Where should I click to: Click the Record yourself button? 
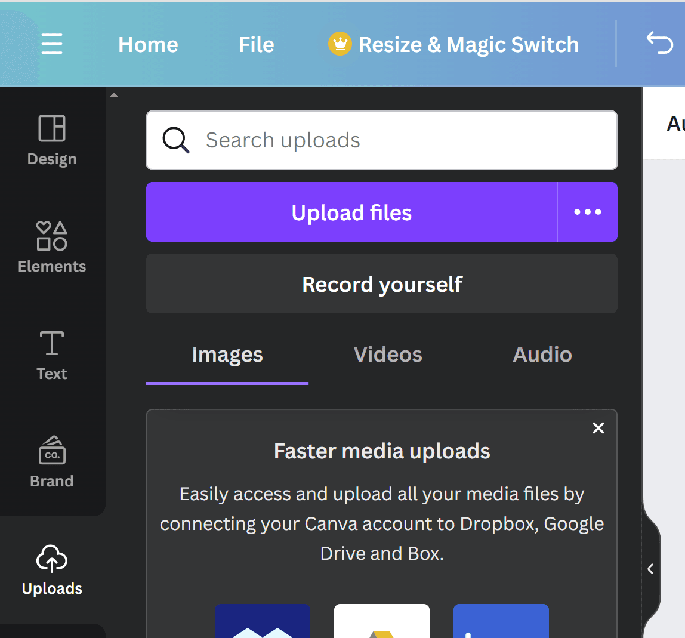382,284
